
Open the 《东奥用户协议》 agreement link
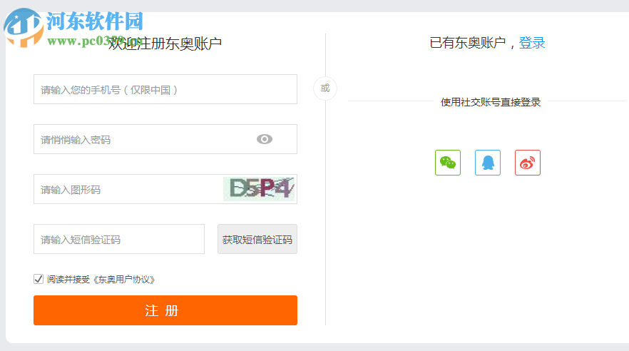123,279
